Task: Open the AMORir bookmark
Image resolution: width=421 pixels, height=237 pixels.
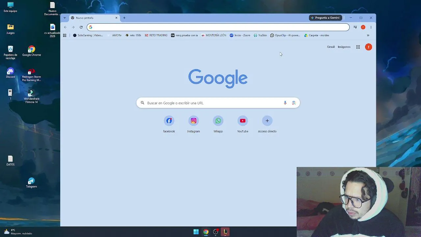Action: pyautogui.click(x=114, y=35)
